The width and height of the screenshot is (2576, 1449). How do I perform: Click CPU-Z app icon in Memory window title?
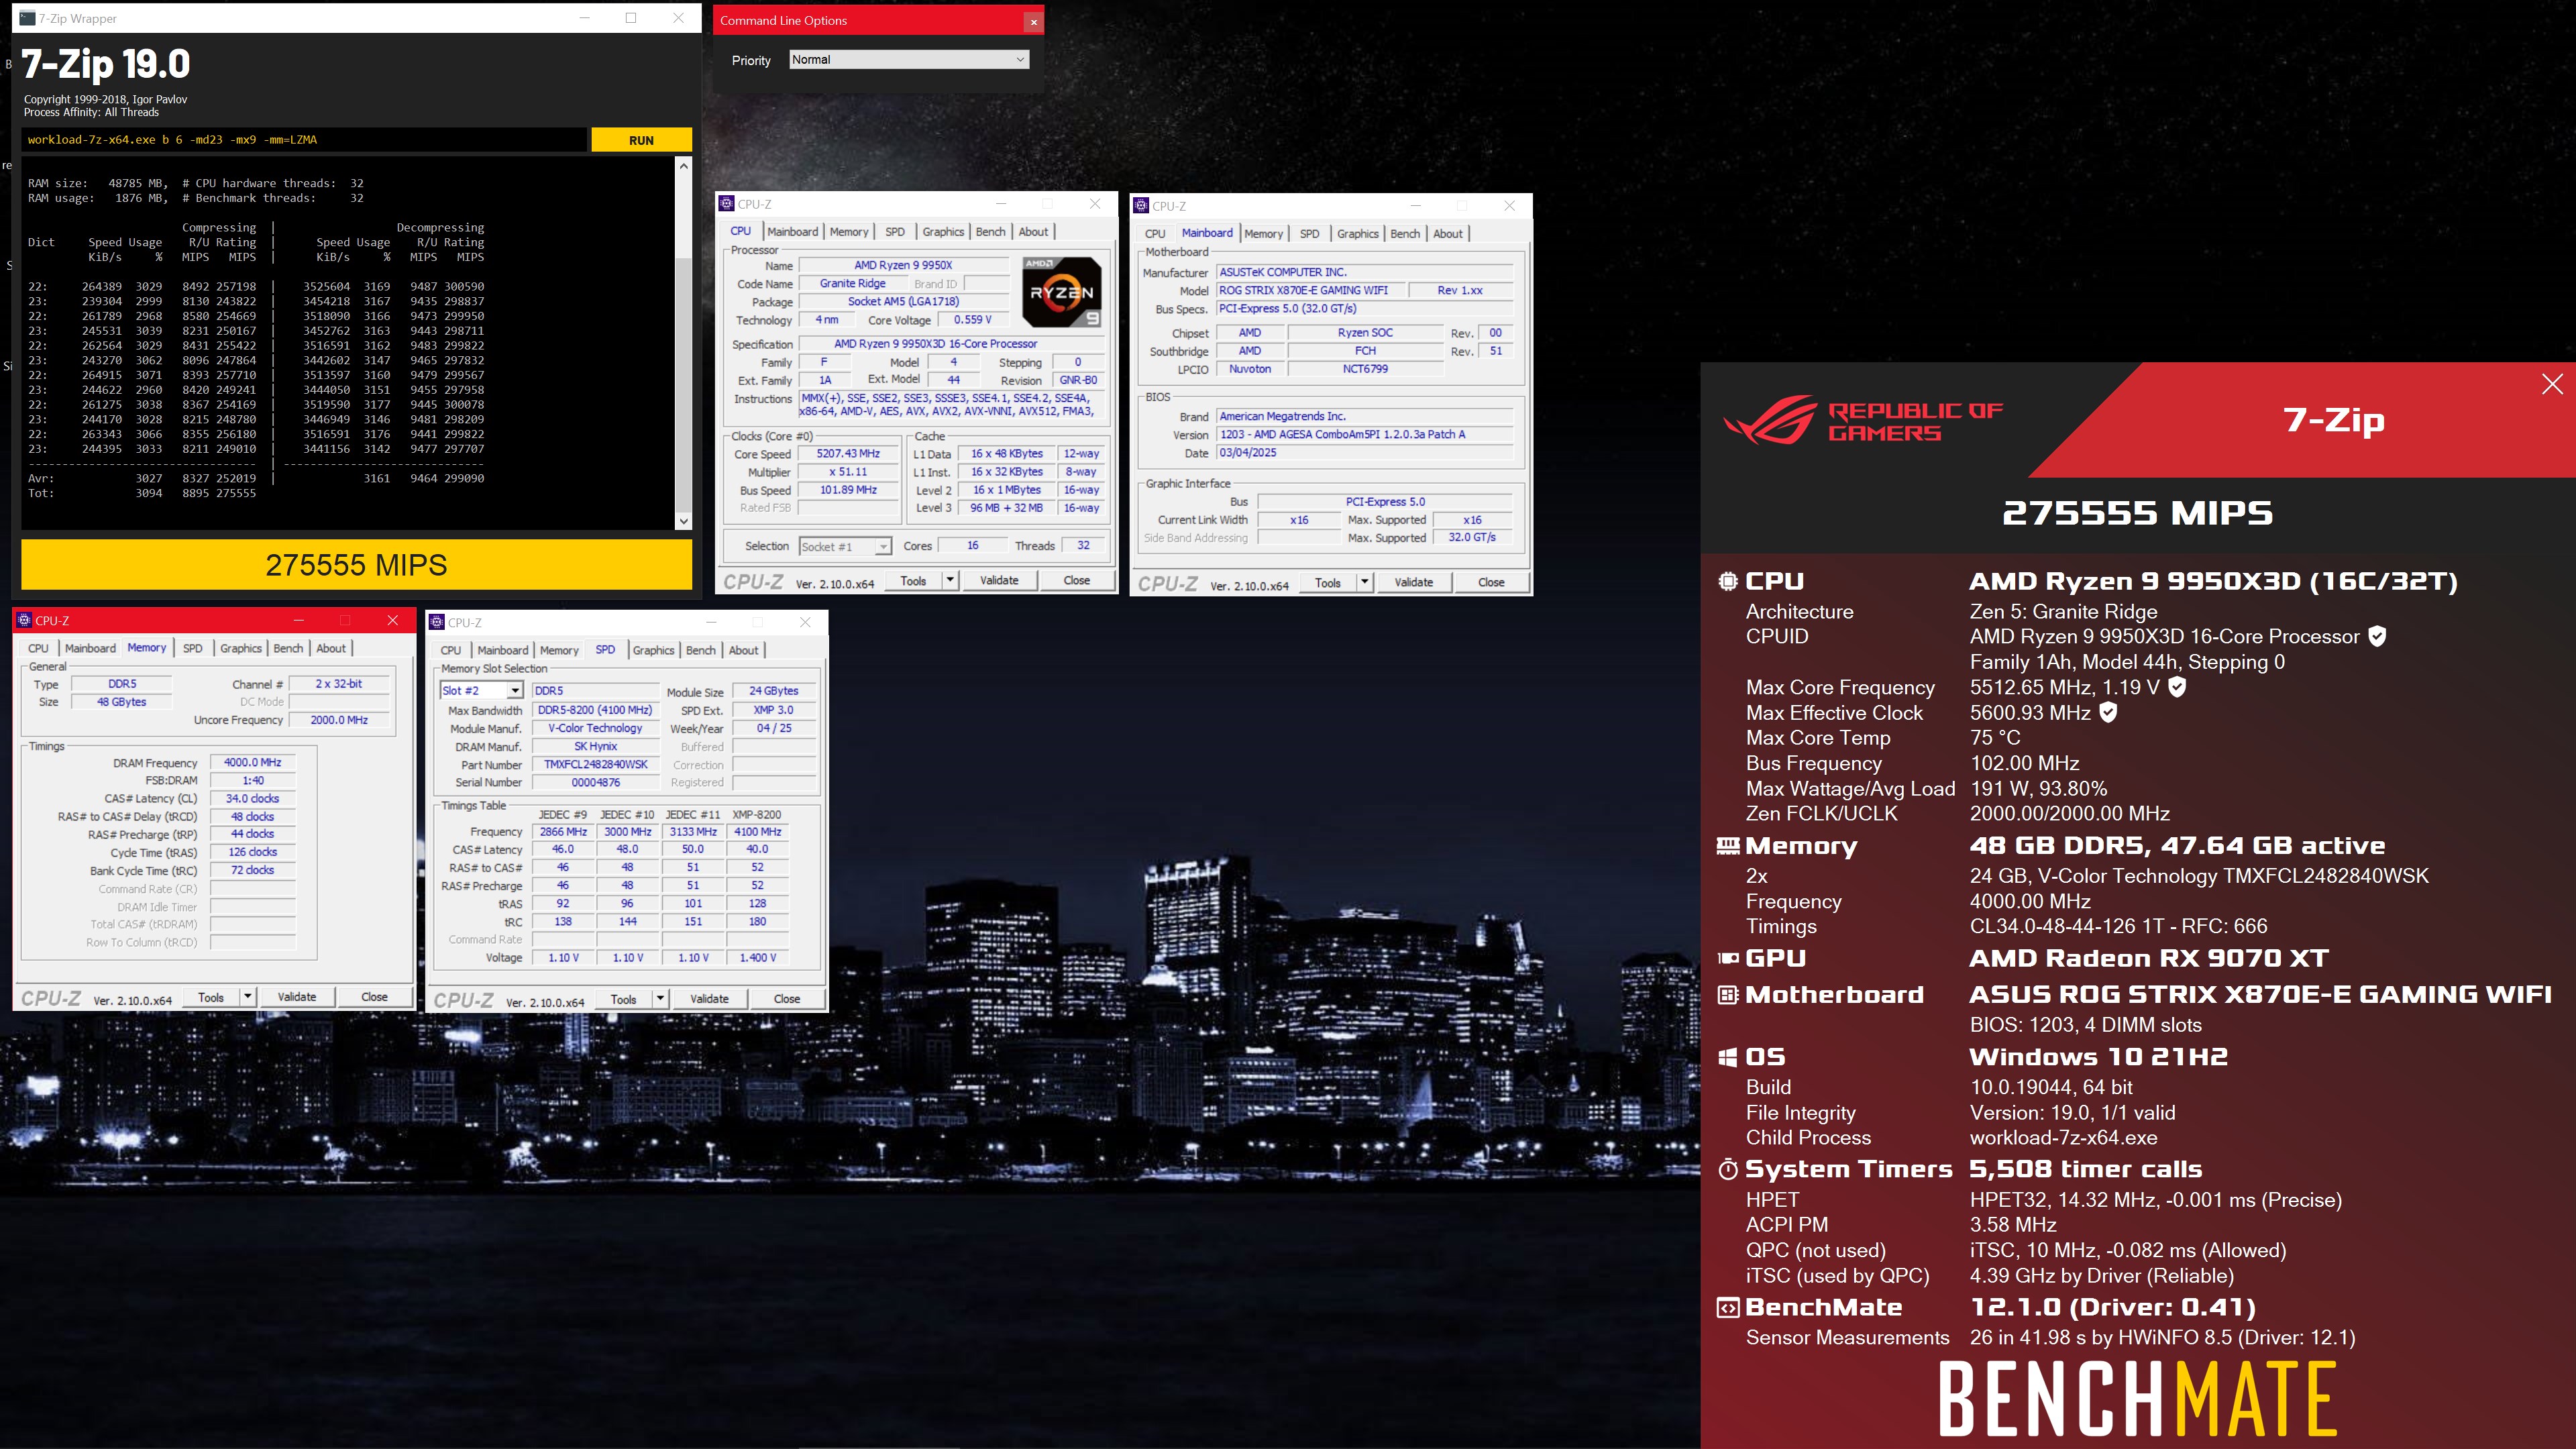(x=24, y=621)
